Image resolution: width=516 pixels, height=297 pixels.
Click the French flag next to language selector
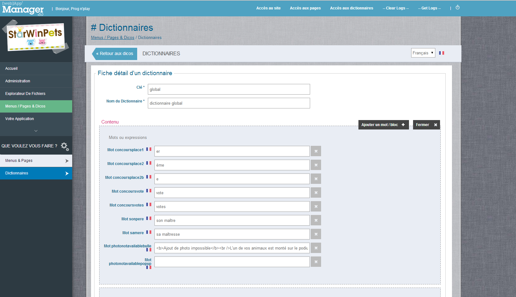(442, 53)
